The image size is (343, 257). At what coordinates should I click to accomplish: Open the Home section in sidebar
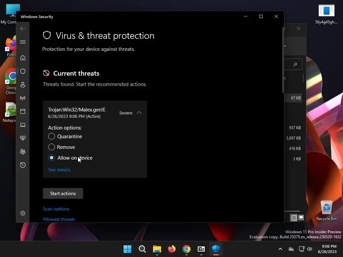point(23,58)
